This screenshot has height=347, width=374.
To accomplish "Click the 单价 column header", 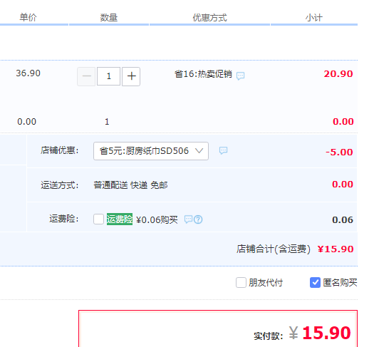I will pyautogui.click(x=28, y=18).
